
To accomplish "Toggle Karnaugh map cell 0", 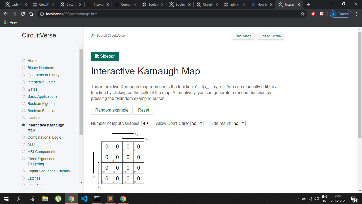I will [107, 147].
